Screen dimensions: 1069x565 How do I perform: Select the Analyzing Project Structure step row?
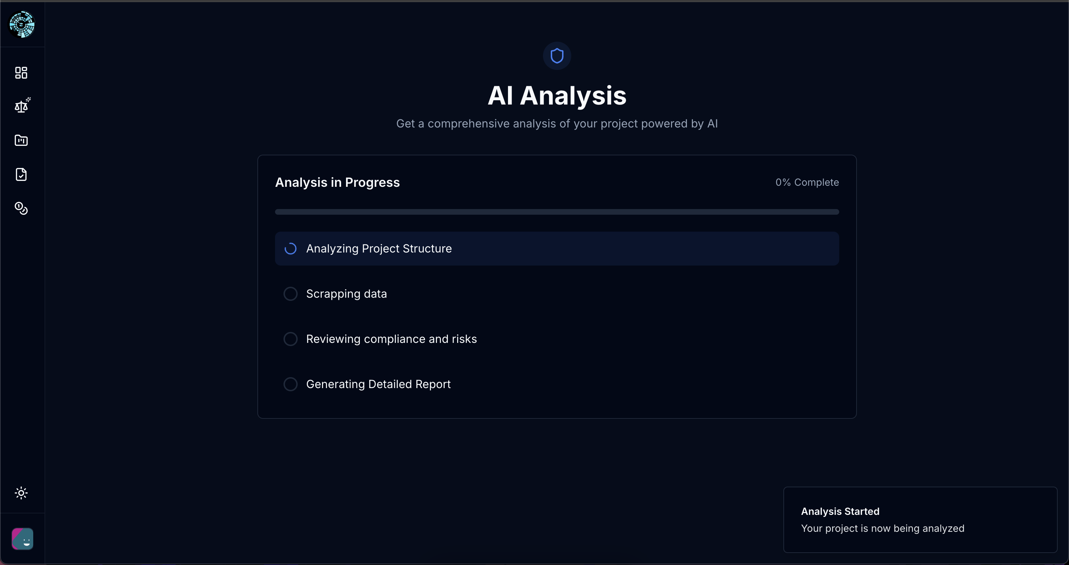point(557,249)
